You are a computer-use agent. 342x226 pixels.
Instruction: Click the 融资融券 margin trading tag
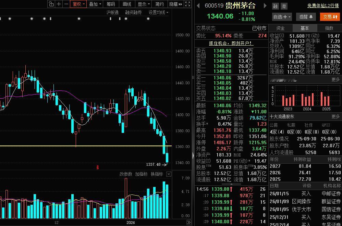(x=133, y=12)
